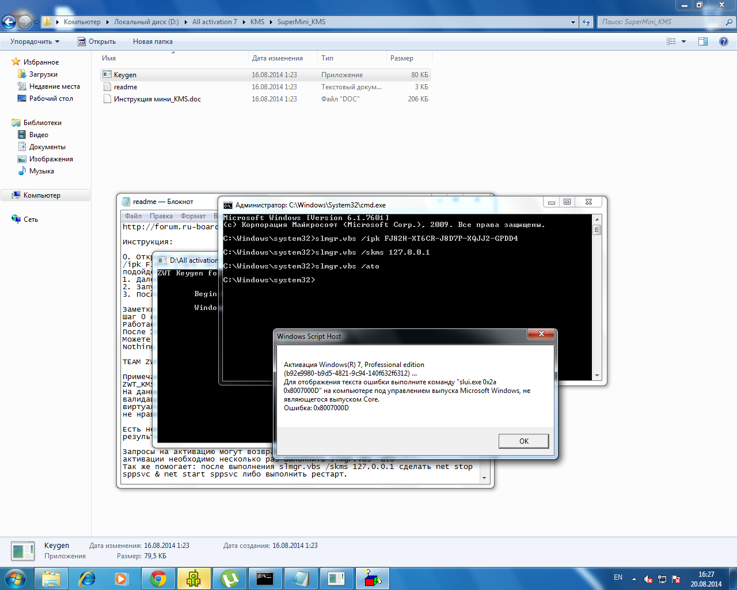The image size is (737, 590).
Task: Sort by Дата изменения column header
Action: [283, 58]
